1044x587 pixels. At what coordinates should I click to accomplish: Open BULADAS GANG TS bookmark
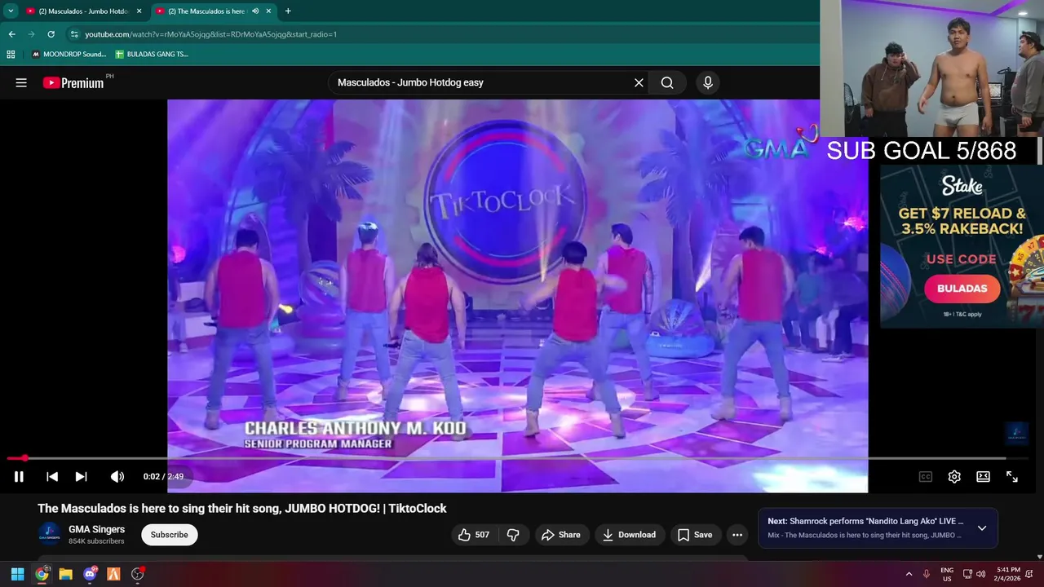152,55
